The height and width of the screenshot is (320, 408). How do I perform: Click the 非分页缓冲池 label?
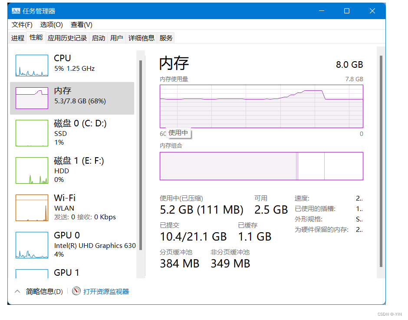(x=230, y=252)
